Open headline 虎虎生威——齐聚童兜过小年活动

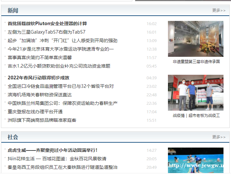[x=53, y=150]
